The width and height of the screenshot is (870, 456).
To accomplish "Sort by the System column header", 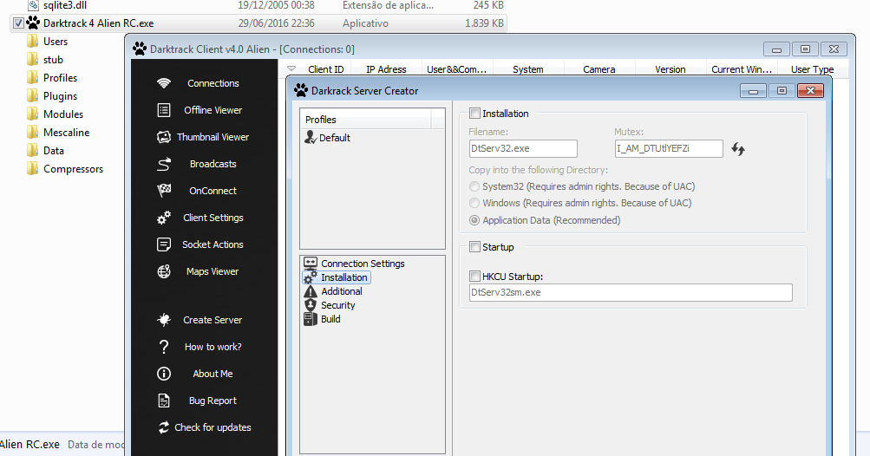I will [x=528, y=69].
